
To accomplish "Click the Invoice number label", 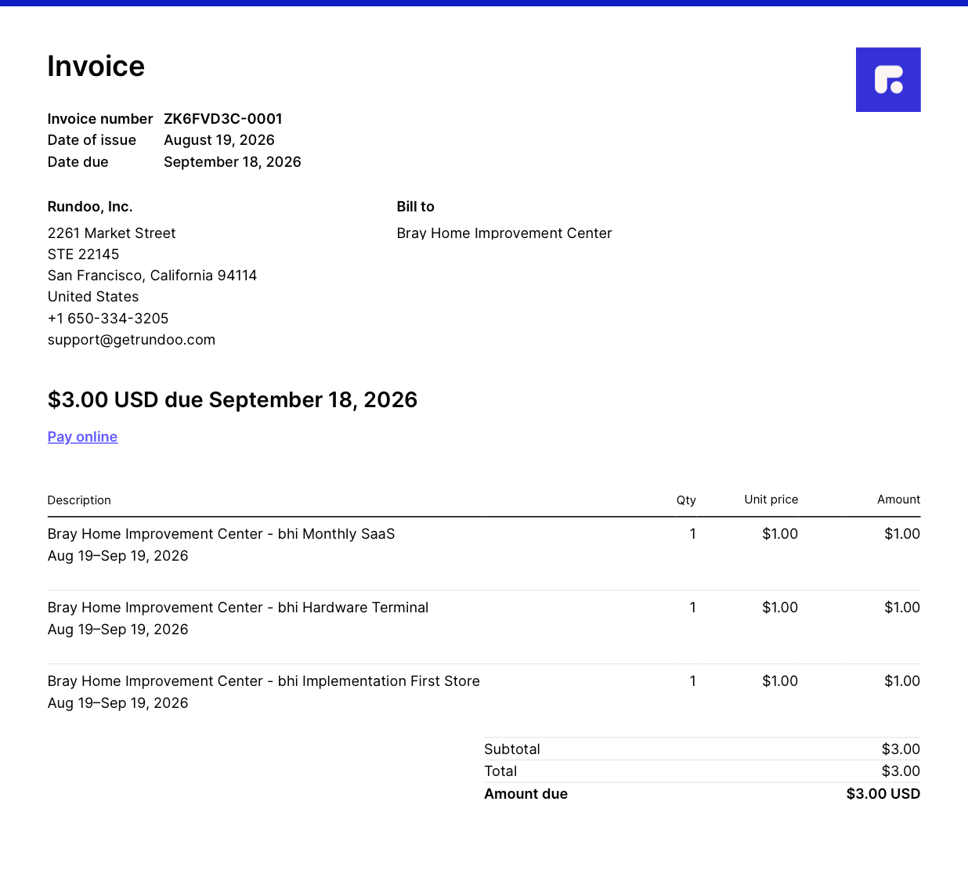I will click(100, 119).
